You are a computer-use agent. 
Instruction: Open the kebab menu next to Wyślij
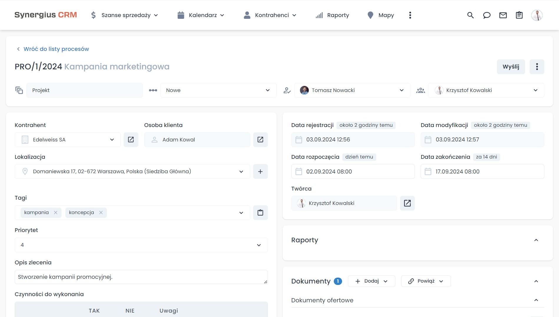tap(537, 67)
